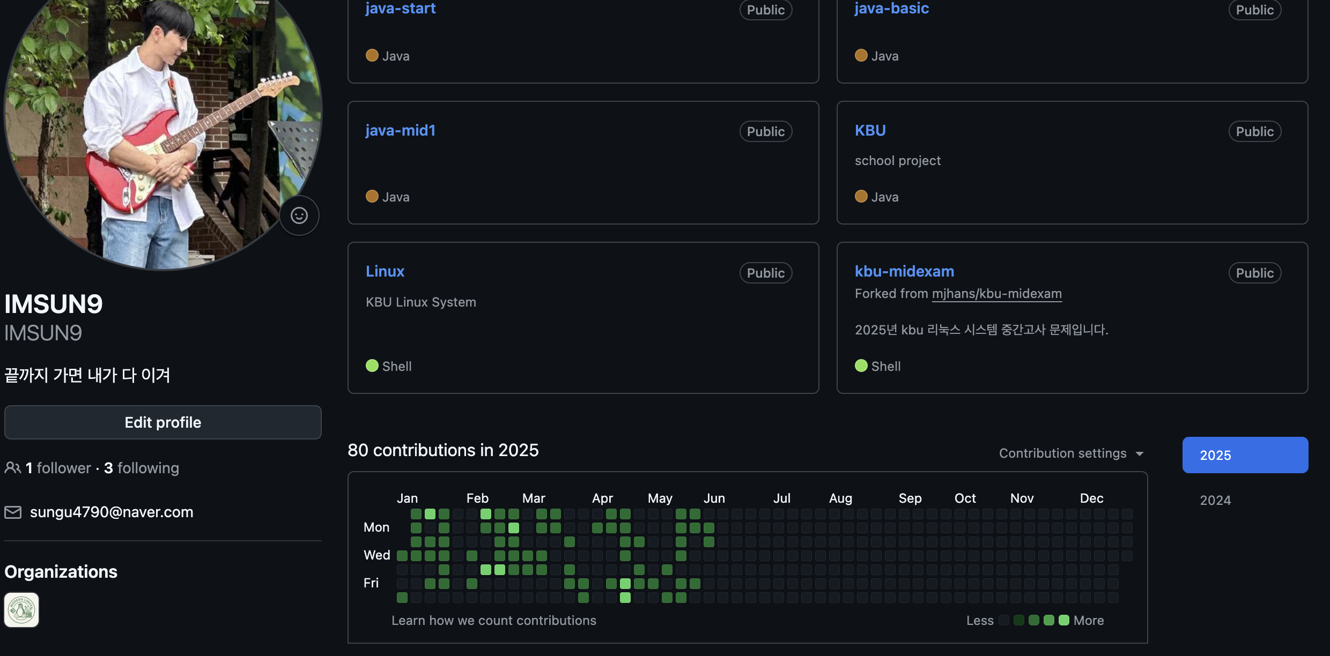Click the email envelope icon
This screenshot has width=1330, height=656.
point(13,512)
